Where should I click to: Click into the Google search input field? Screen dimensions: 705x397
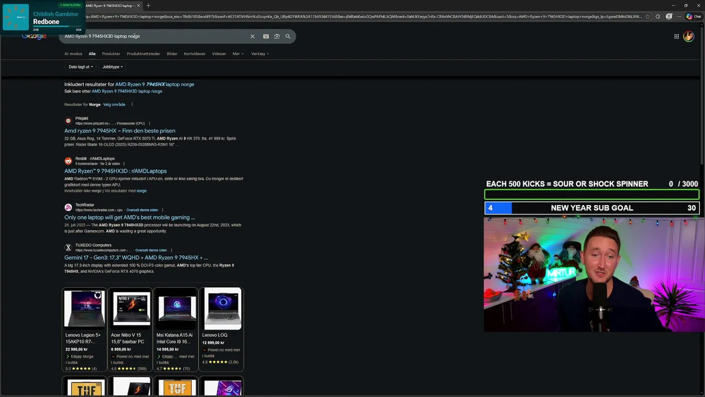click(154, 36)
